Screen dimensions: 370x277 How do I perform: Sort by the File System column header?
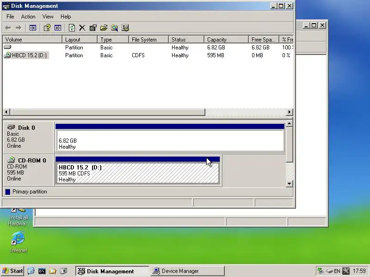pos(149,40)
